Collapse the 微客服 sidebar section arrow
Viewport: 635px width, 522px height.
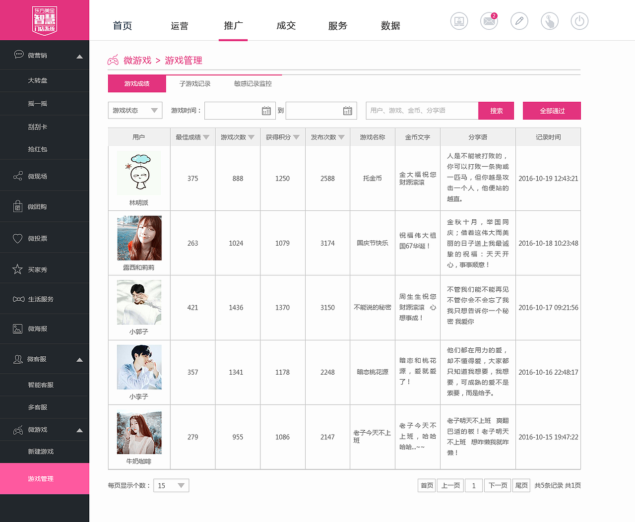coord(79,360)
